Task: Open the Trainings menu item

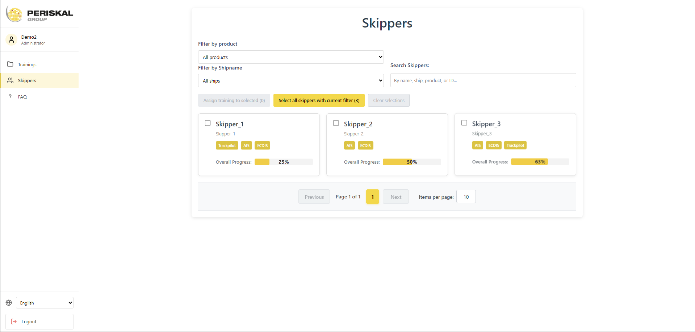Action: pos(39,64)
